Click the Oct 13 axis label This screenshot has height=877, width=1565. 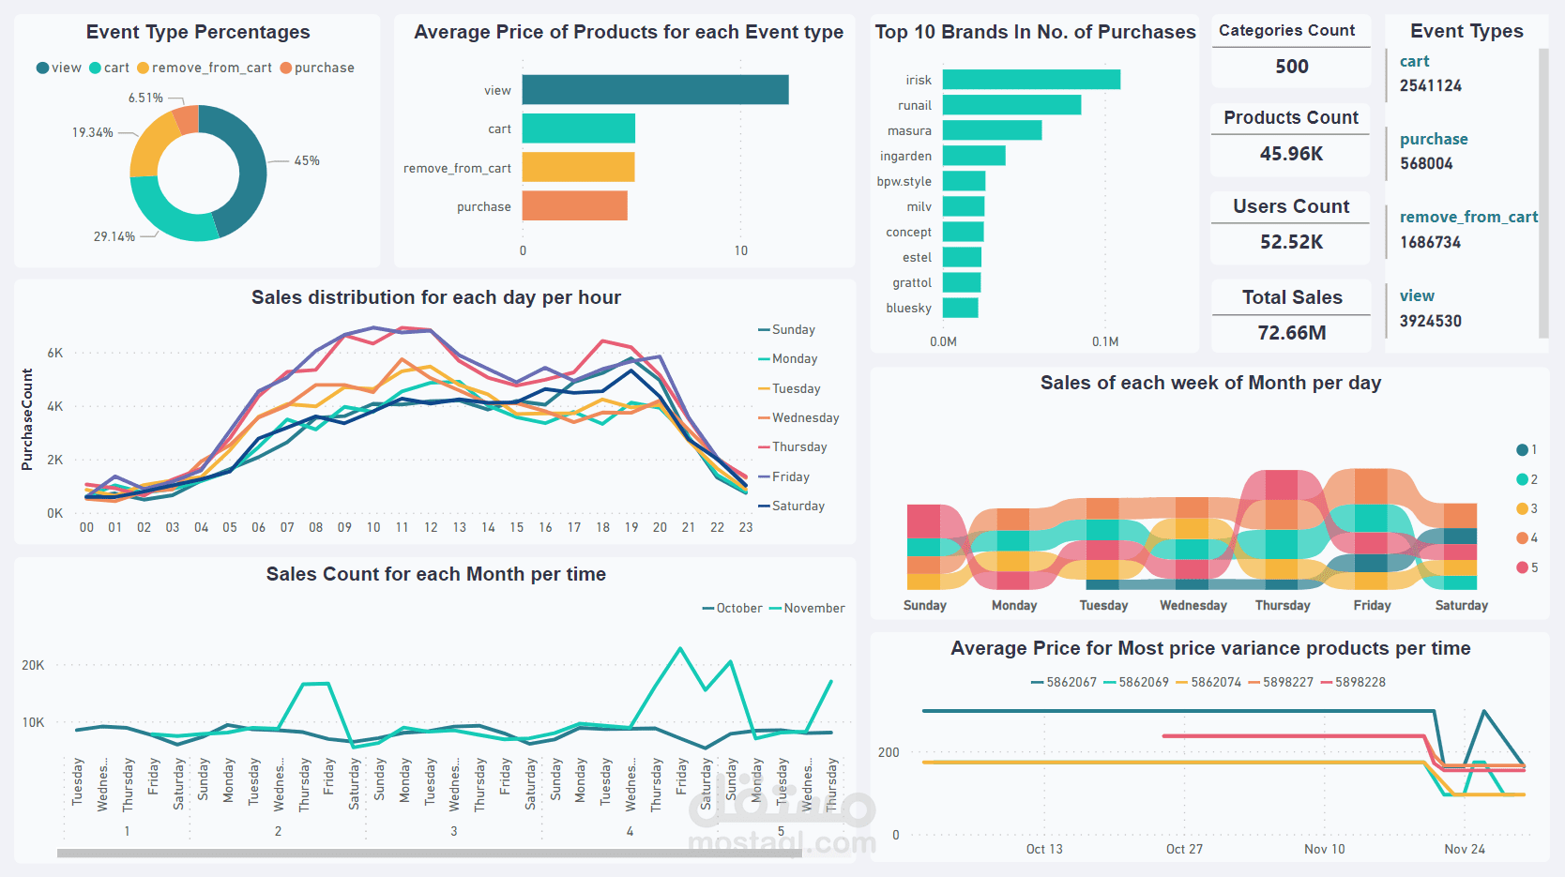pos(1044,849)
